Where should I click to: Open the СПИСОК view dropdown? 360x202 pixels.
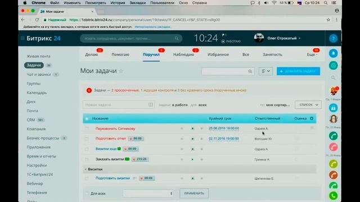point(308,105)
